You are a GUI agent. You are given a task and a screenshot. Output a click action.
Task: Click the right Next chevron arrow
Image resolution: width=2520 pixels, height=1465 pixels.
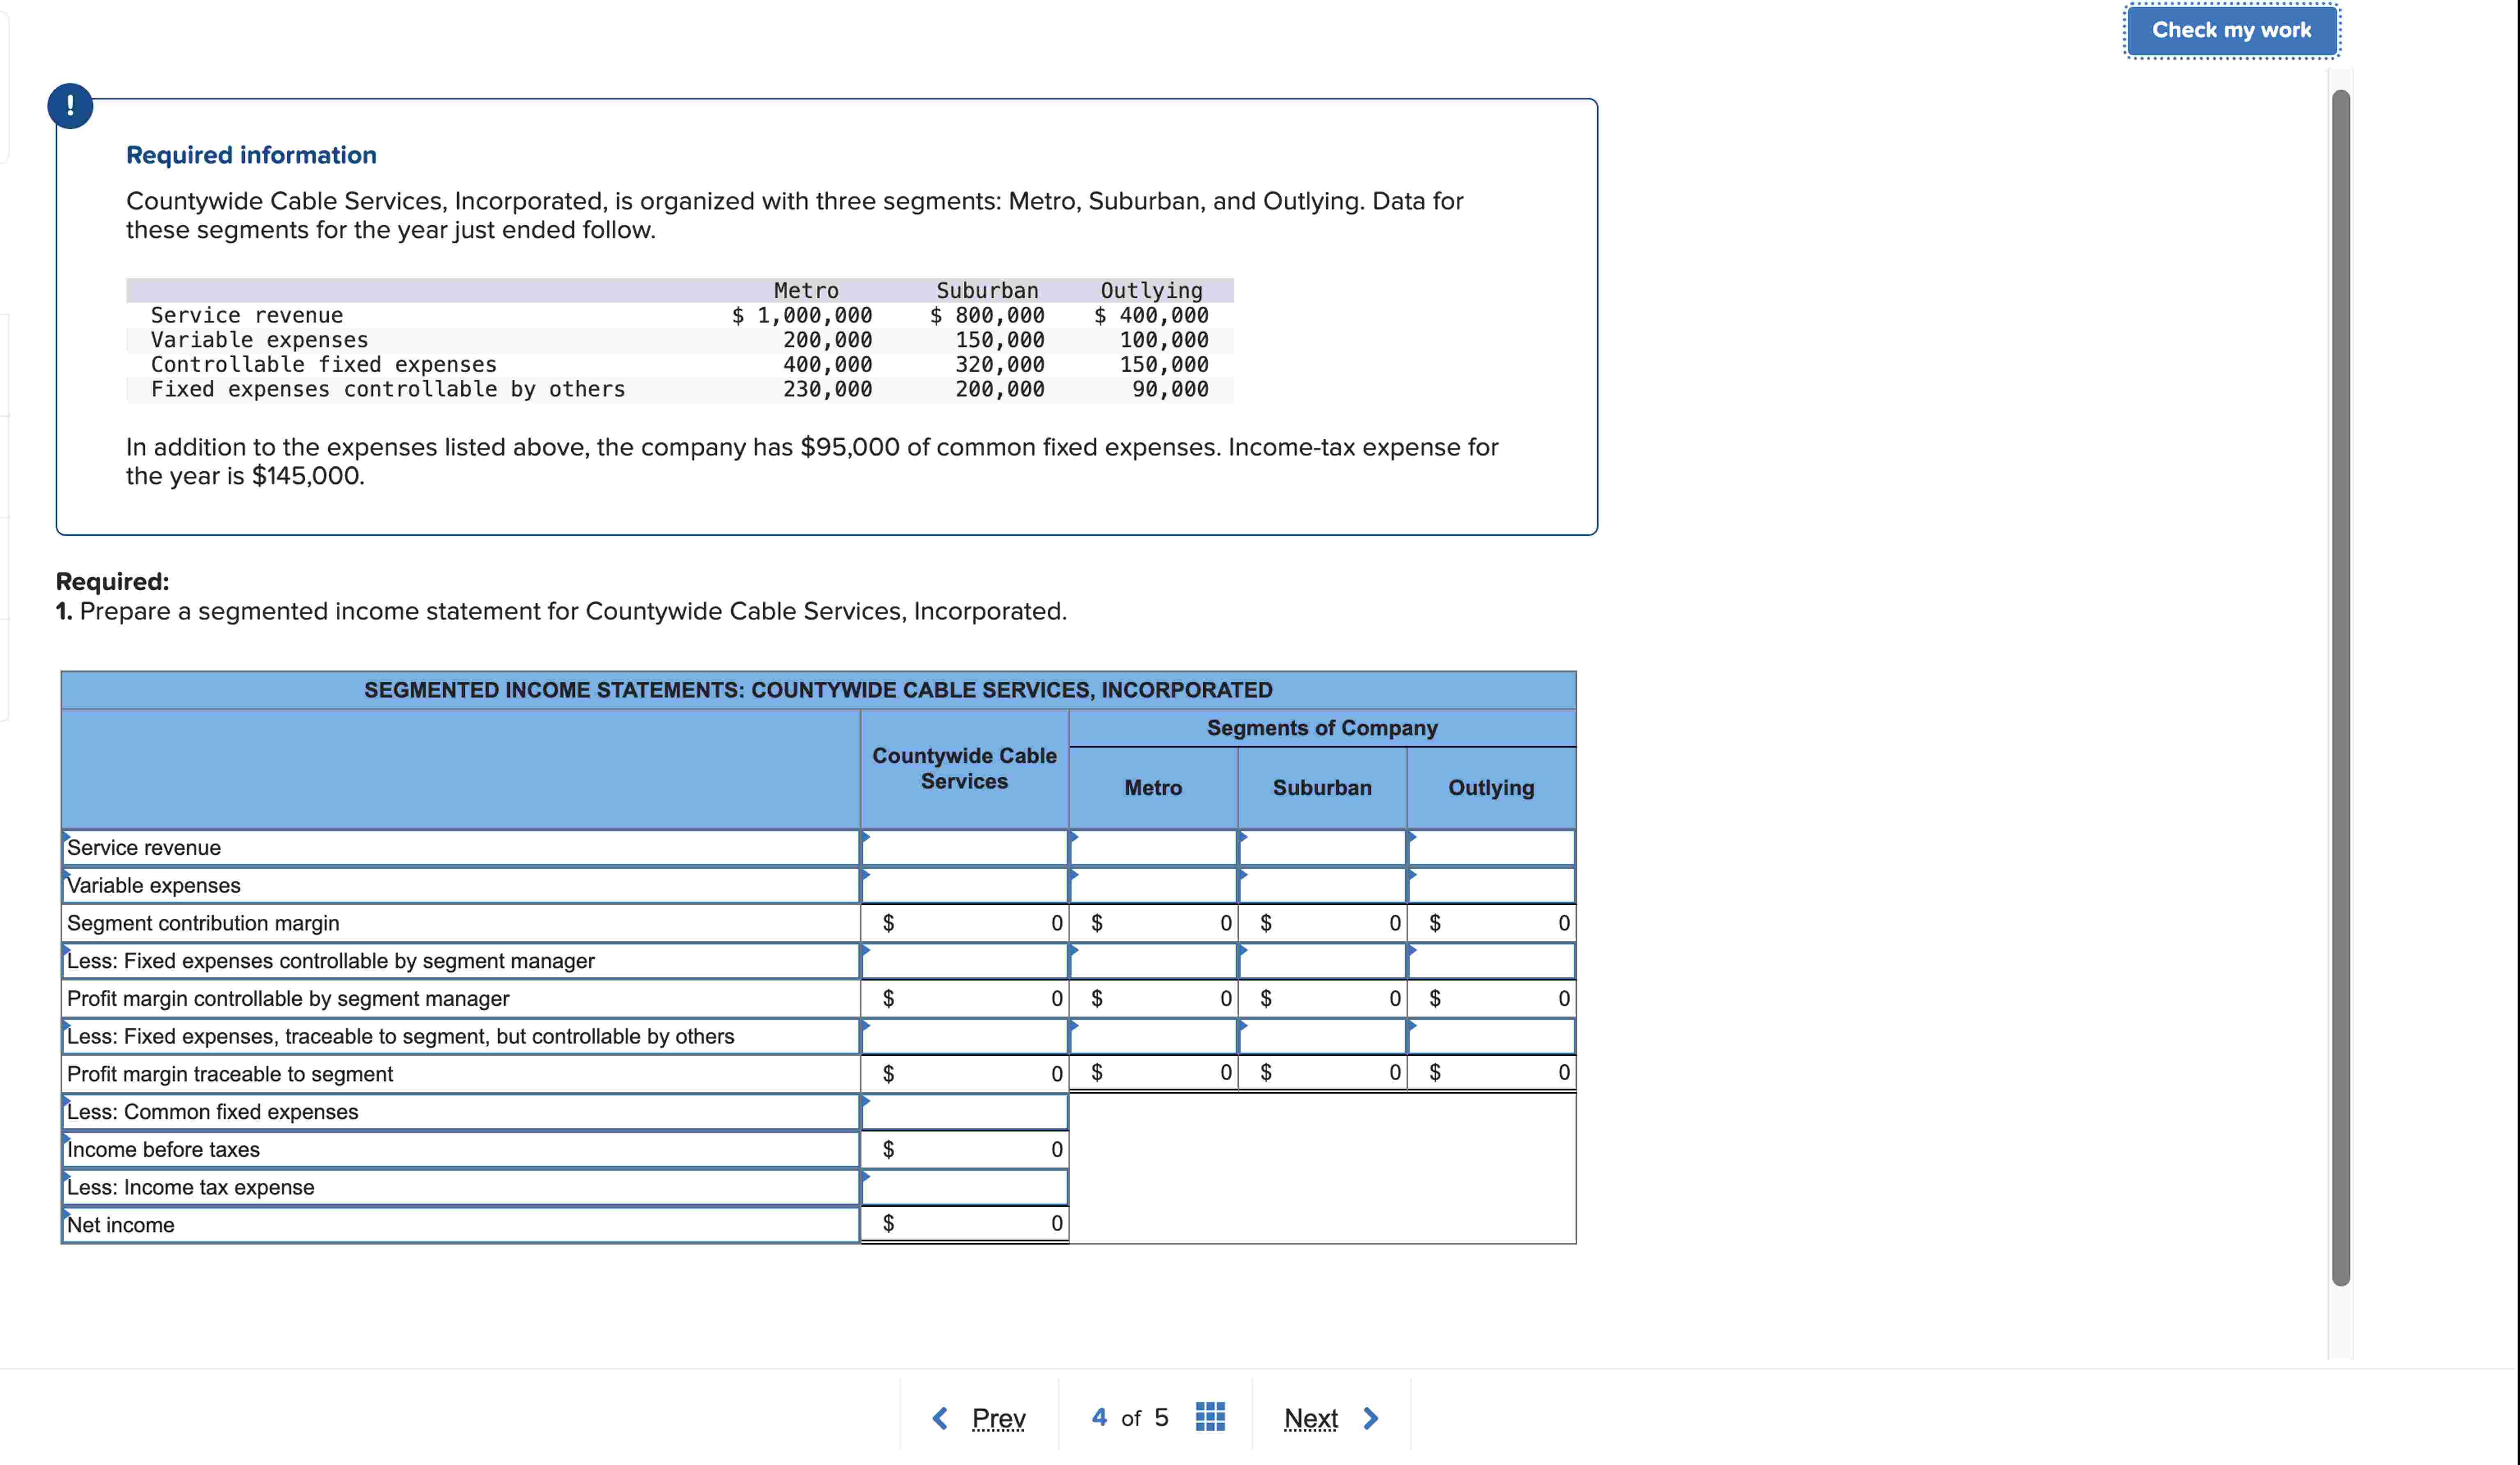click(x=1371, y=1418)
